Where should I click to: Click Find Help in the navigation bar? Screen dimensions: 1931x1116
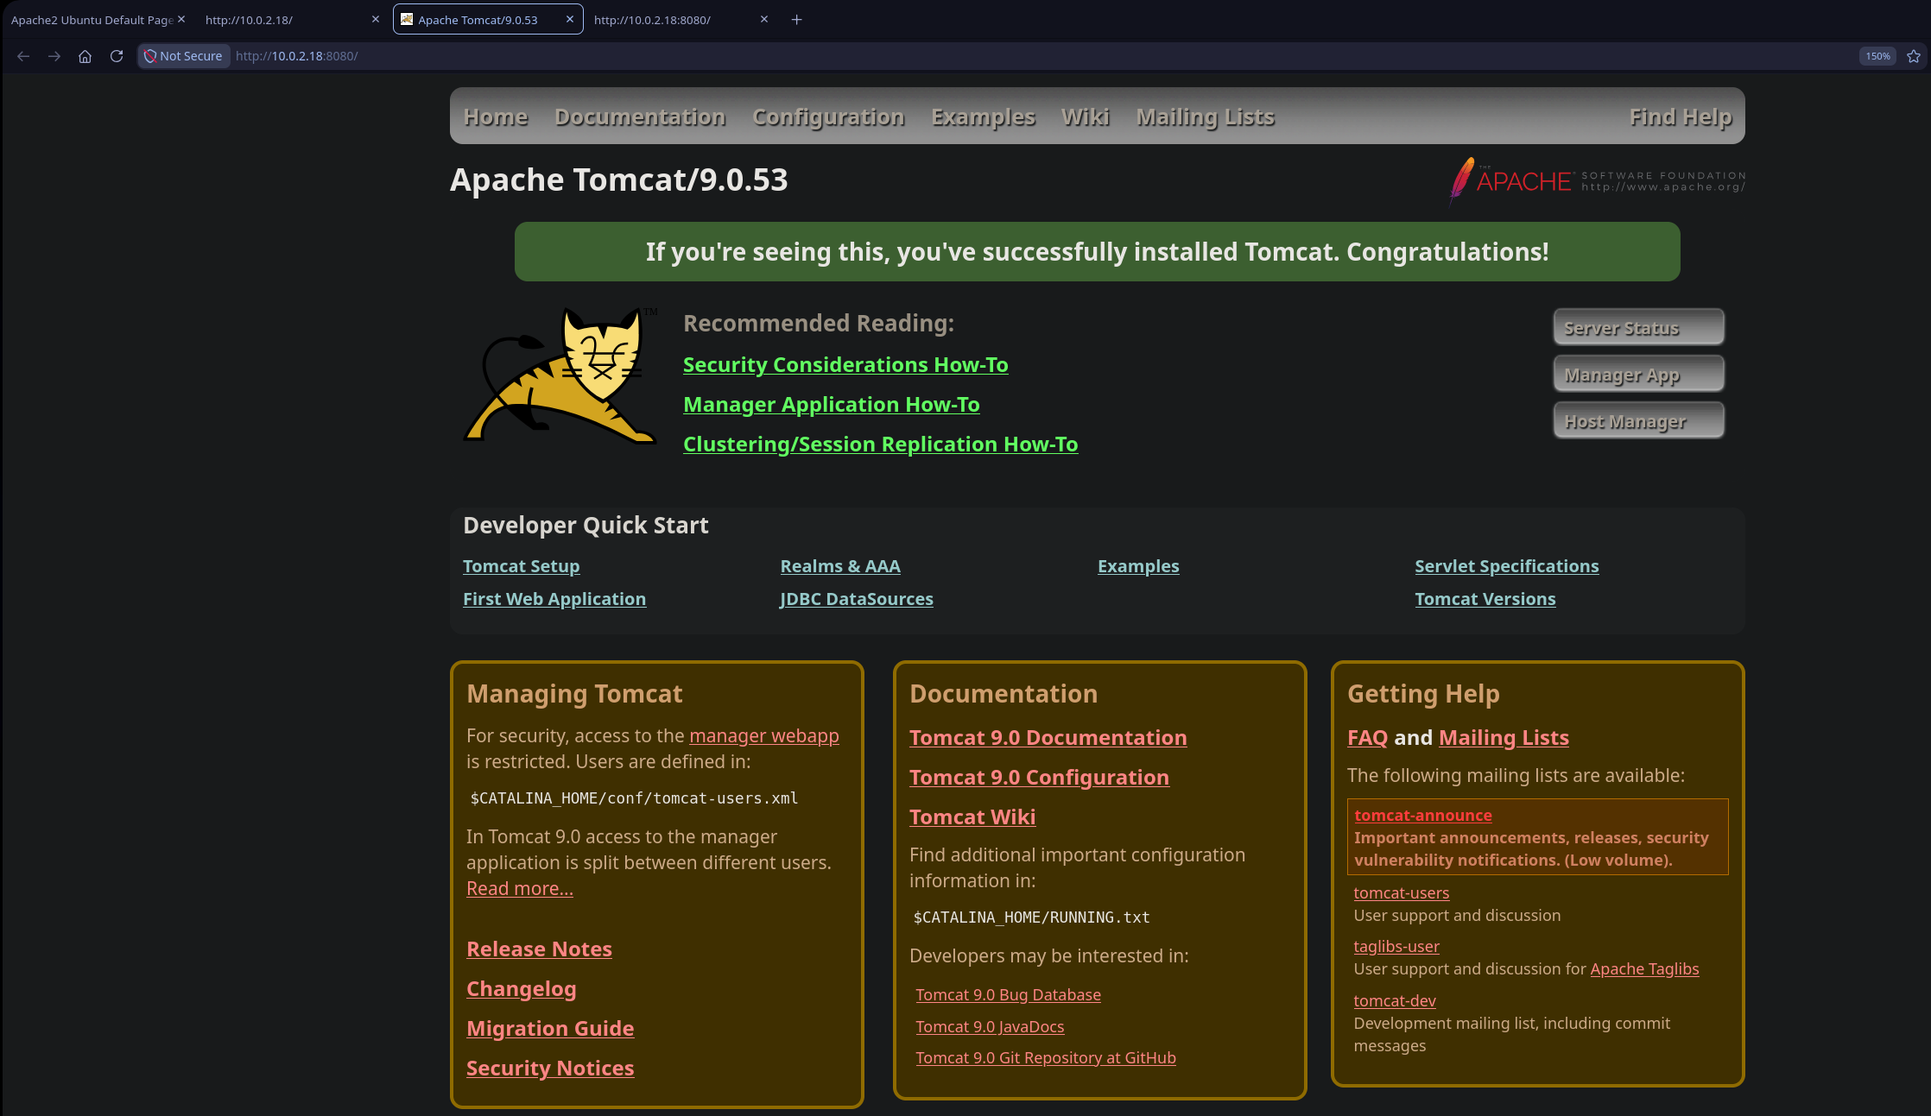[x=1681, y=117]
